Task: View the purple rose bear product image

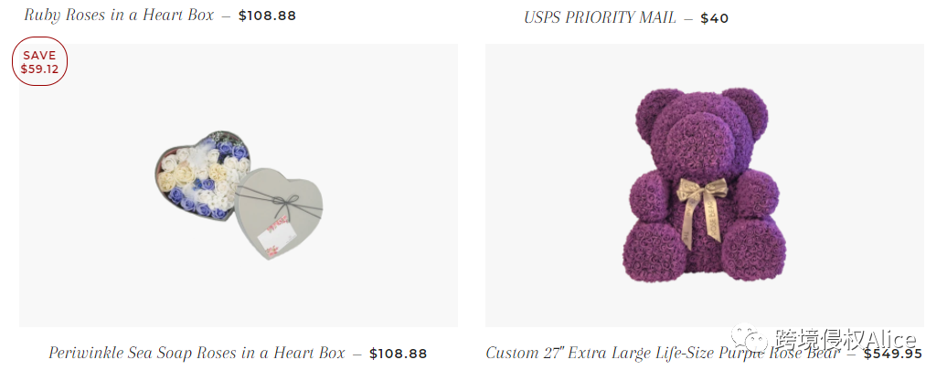Action: pyautogui.click(x=704, y=185)
